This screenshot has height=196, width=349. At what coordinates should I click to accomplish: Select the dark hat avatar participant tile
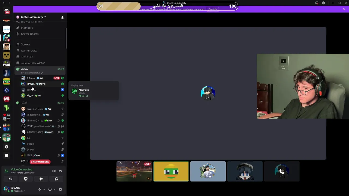[245, 171]
